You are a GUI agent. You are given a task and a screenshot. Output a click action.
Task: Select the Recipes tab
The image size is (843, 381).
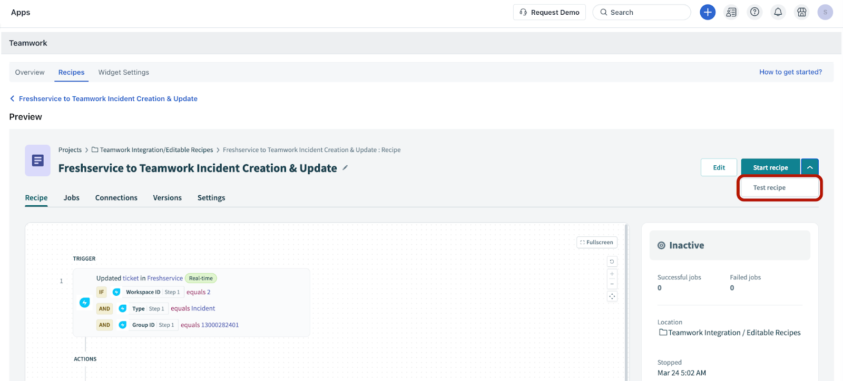pos(71,72)
